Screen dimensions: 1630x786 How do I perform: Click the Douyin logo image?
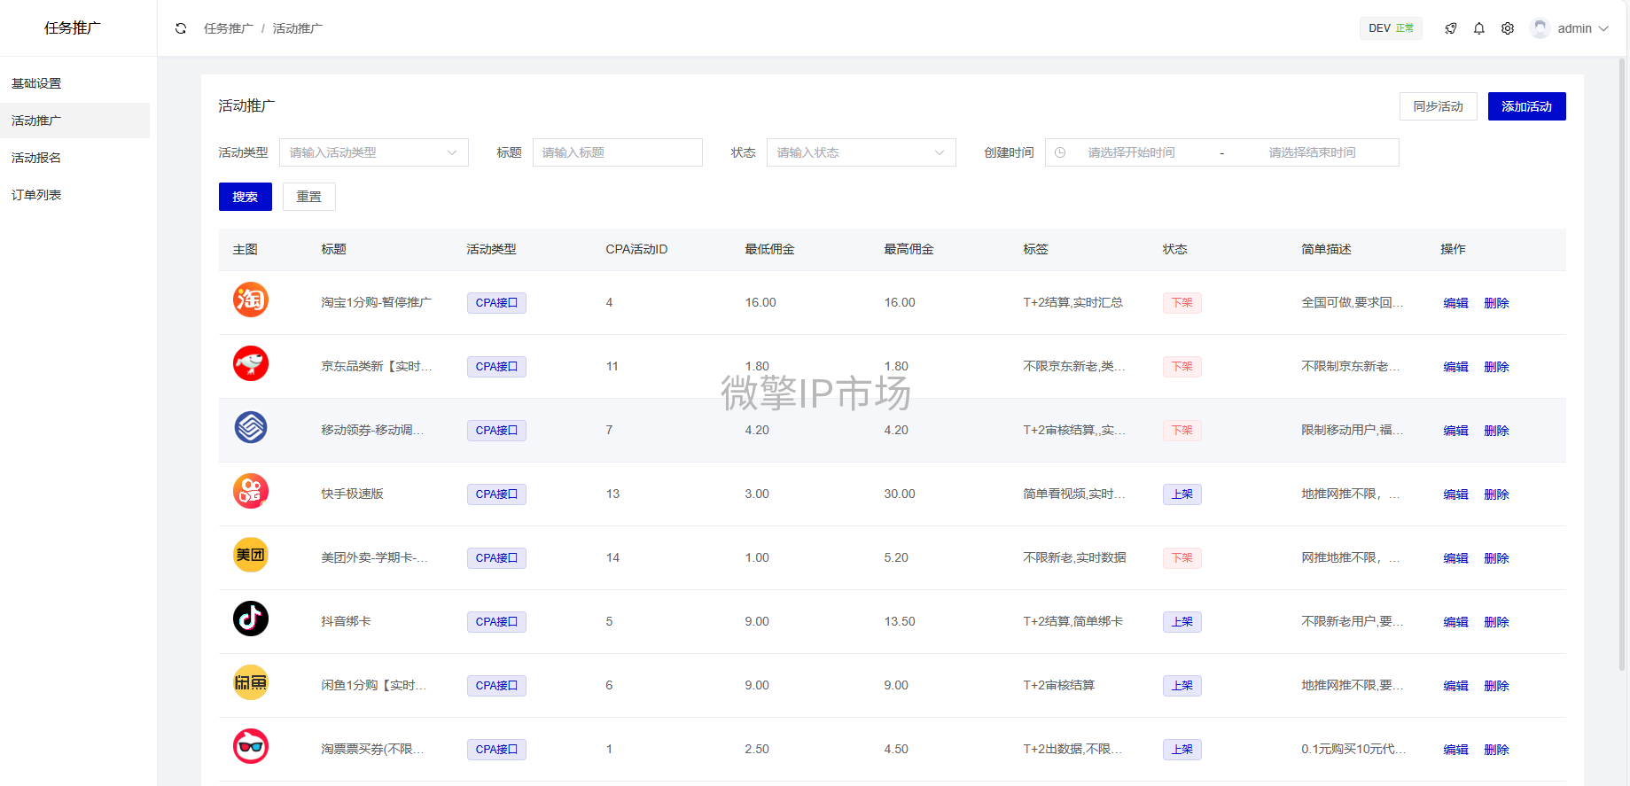251,619
